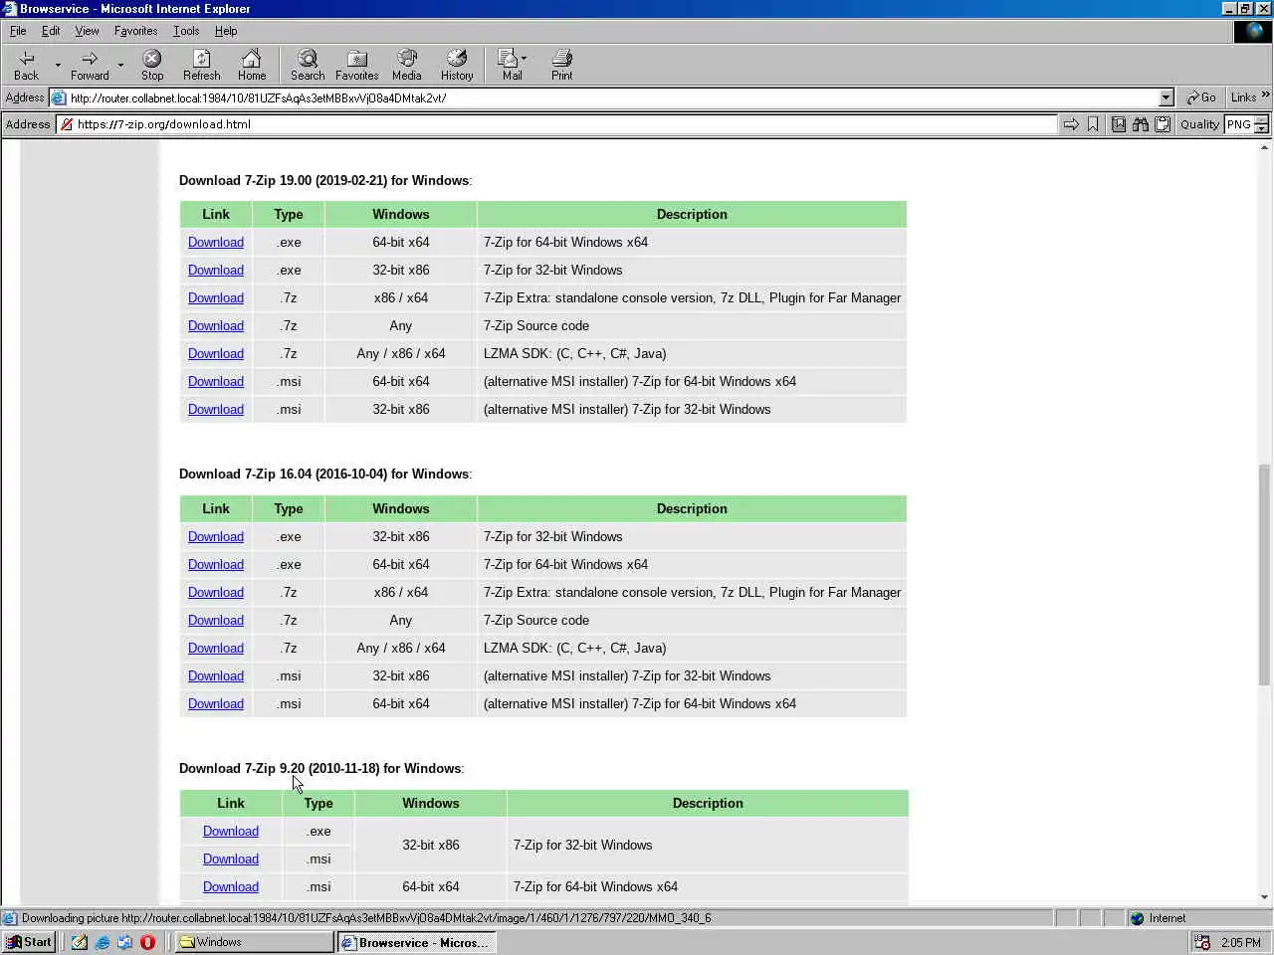This screenshot has width=1274, height=955.
Task: Click the Outlook Express quick launch icon
Action: pos(124,942)
